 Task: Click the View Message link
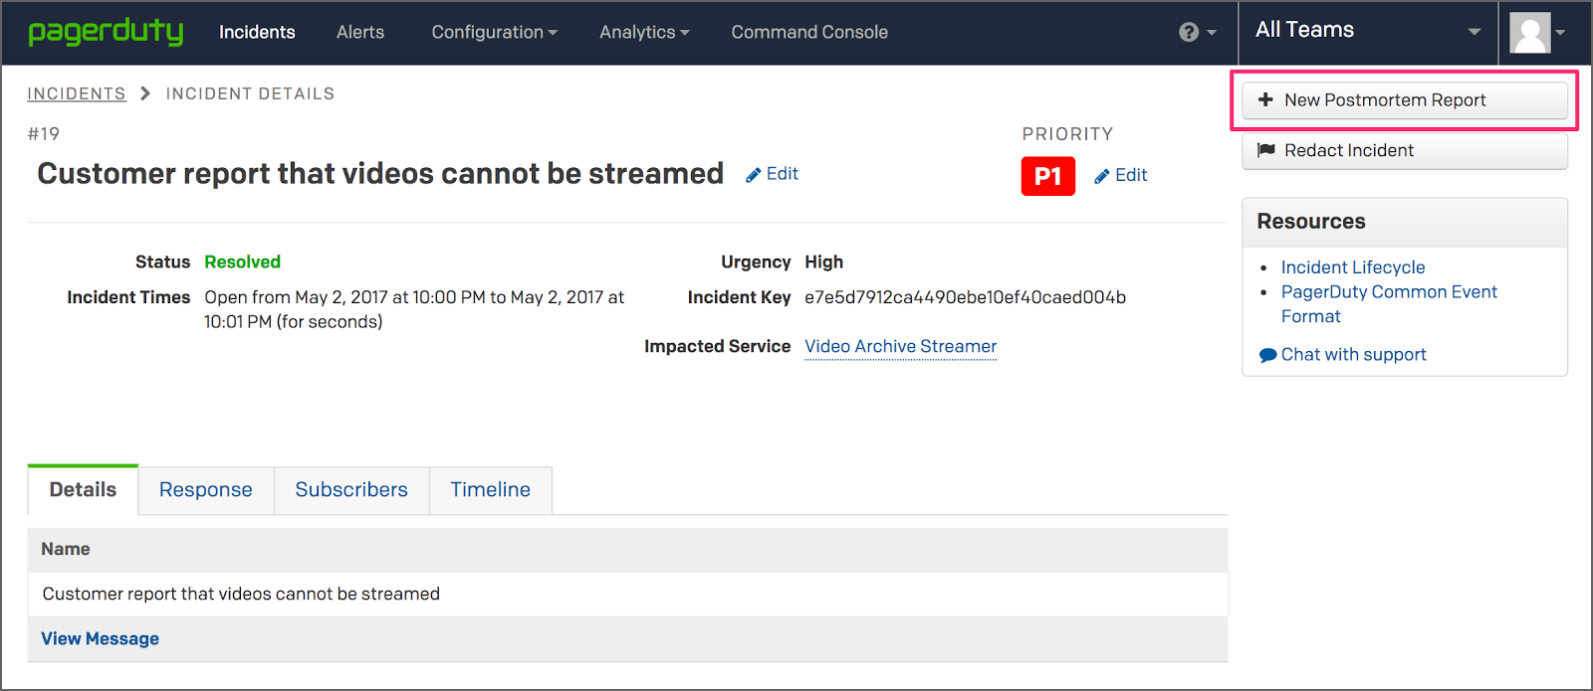(x=100, y=638)
